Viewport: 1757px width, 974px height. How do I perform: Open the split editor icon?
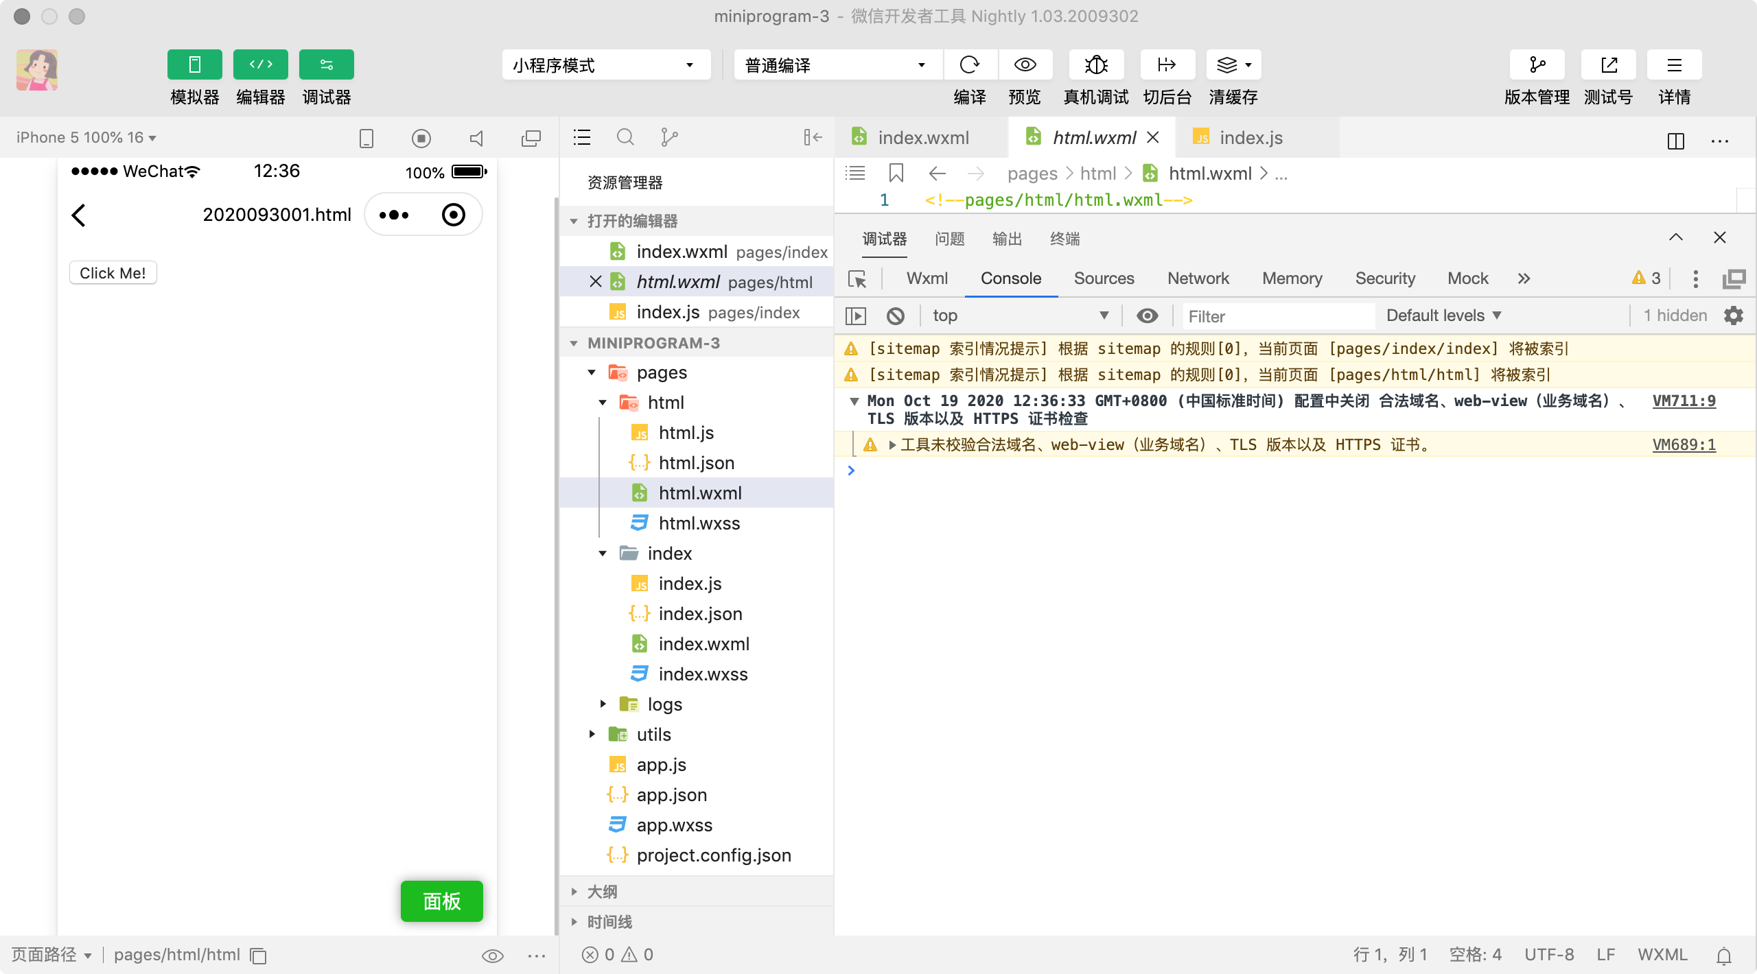pos(1675,141)
